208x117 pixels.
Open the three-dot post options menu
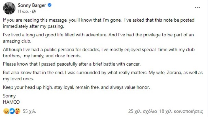[x=197, y=7]
